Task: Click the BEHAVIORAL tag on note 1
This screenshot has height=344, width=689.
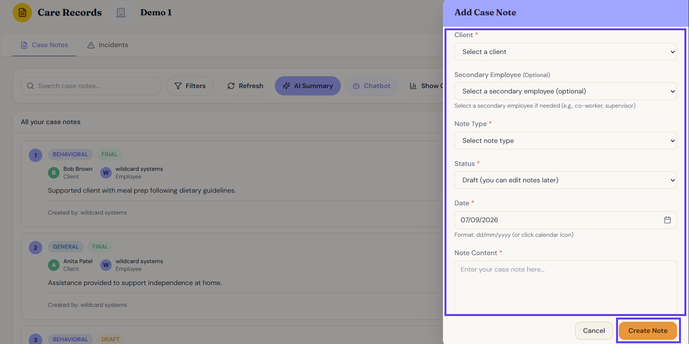Action: (x=70, y=154)
